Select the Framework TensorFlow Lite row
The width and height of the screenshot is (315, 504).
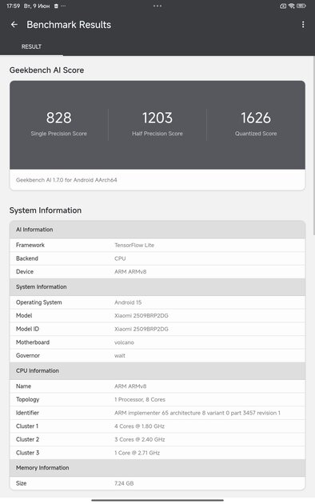tap(157, 245)
